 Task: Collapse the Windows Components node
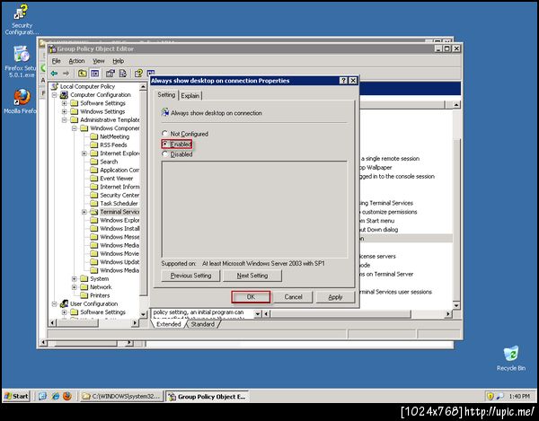(75, 128)
